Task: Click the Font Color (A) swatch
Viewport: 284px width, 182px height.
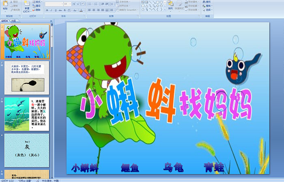Action: (x=81, y=10)
